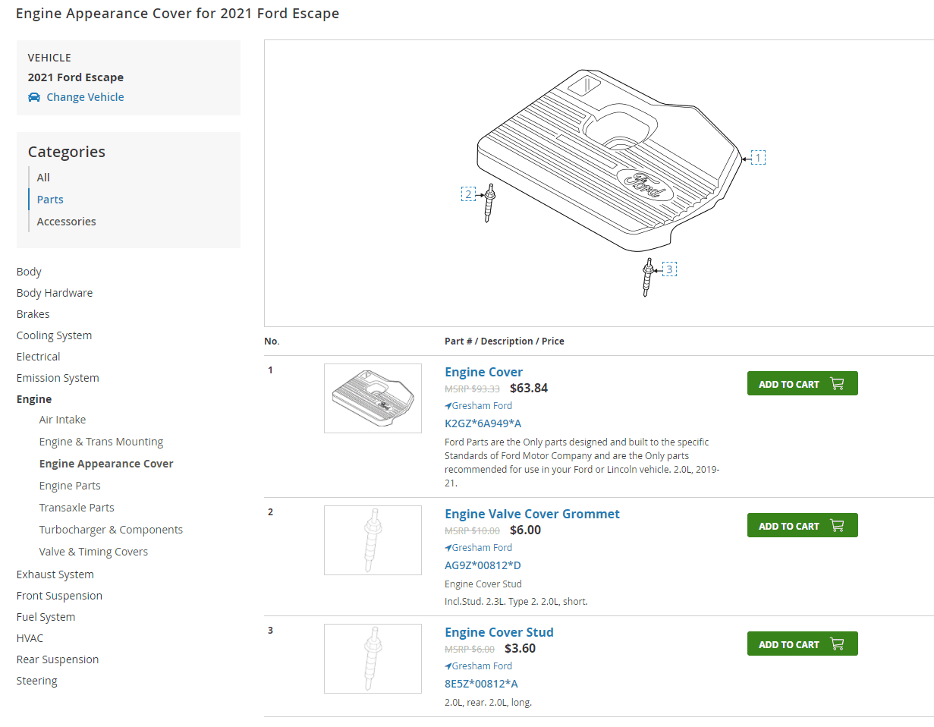
Task: Click part number K2GZ*6A949*A
Action: [x=483, y=423]
